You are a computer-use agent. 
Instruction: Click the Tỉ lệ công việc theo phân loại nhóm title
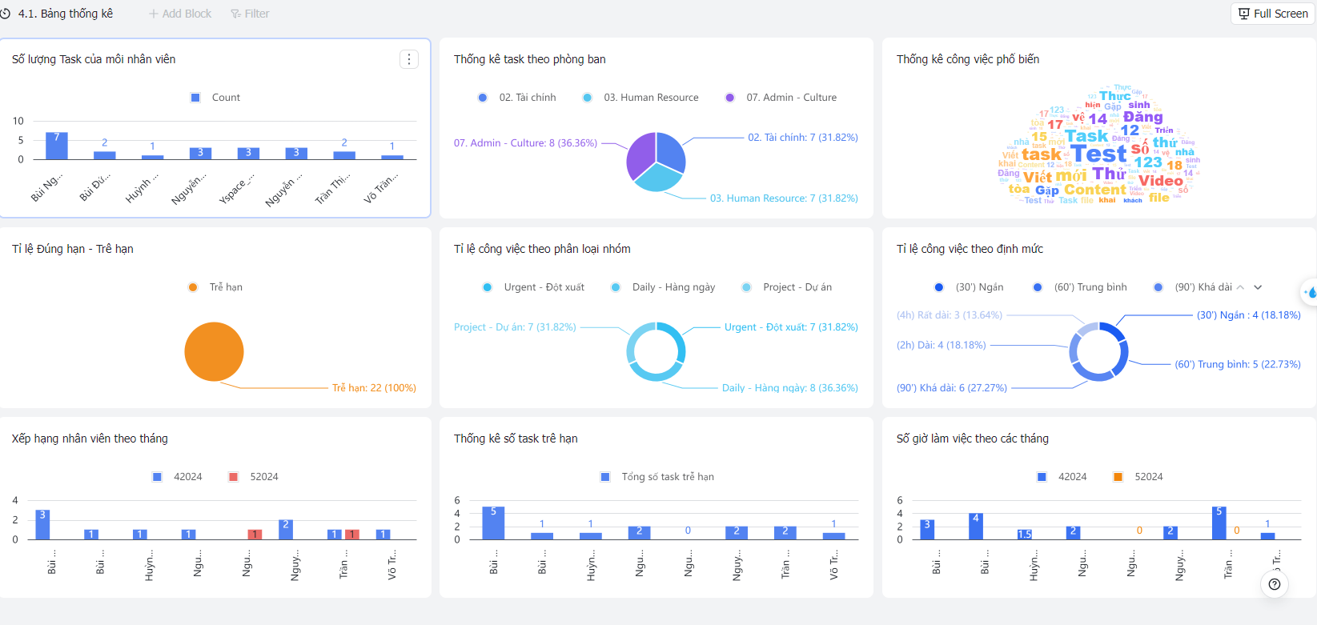pyautogui.click(x=542, y=249)
